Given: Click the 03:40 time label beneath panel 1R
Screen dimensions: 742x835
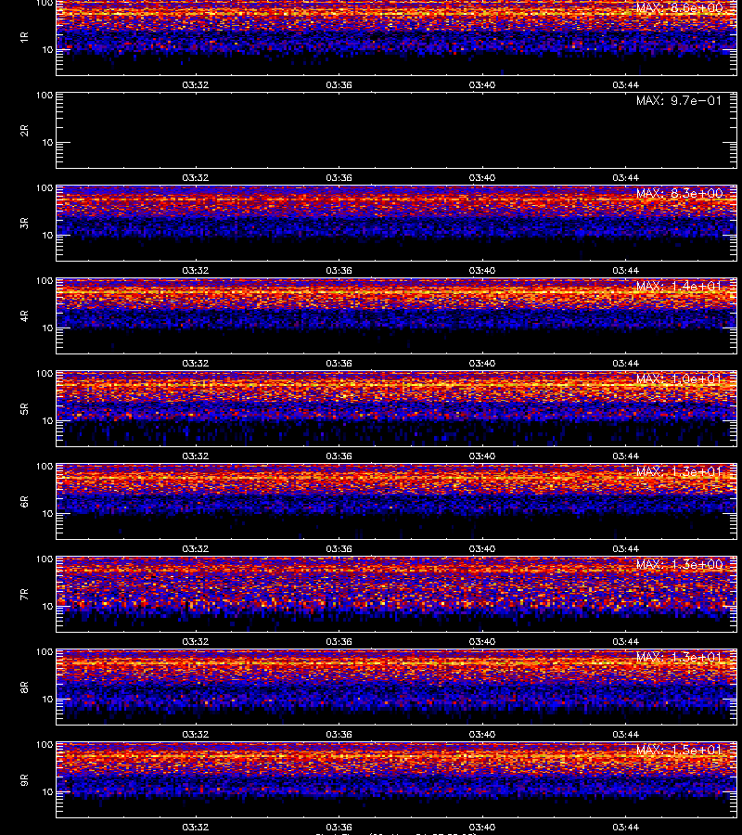Looking at the screenshot, I should click(x=482, y=85).
